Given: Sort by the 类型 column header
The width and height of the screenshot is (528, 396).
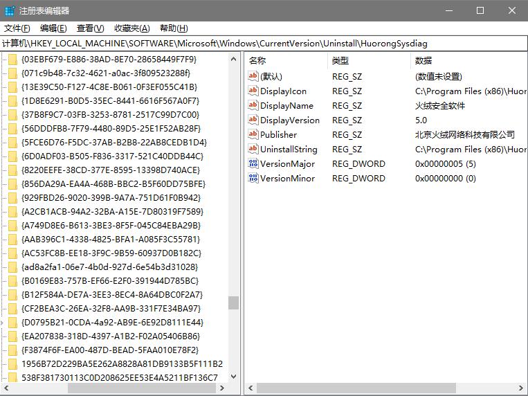Looking at the screenshot, I should coord(340,60).
